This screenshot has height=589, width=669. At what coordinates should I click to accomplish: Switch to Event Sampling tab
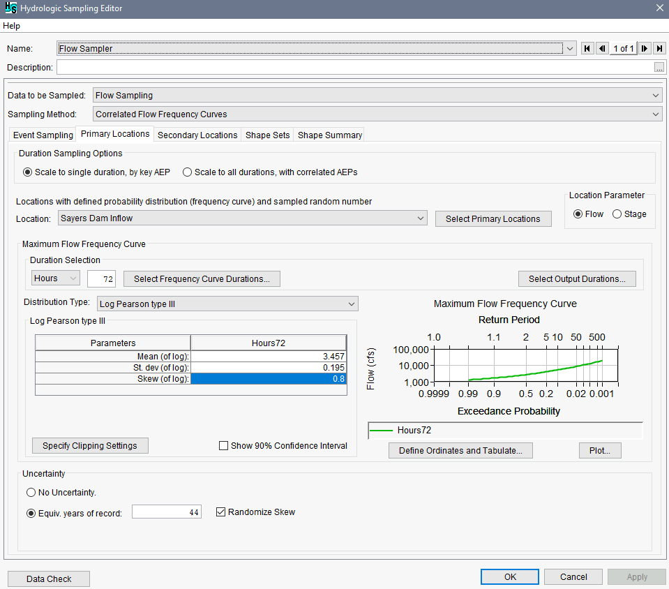(43, 135)
